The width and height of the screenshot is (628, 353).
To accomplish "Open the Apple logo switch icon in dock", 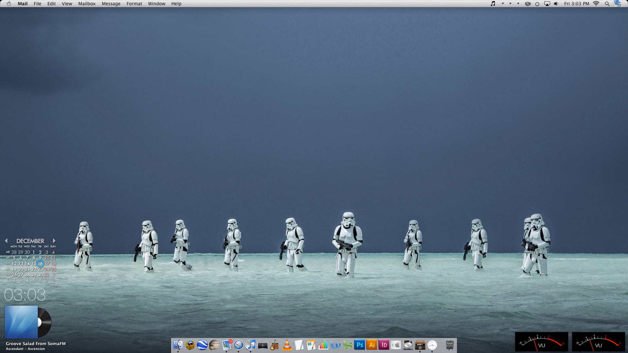I will [x=396, y=345].
